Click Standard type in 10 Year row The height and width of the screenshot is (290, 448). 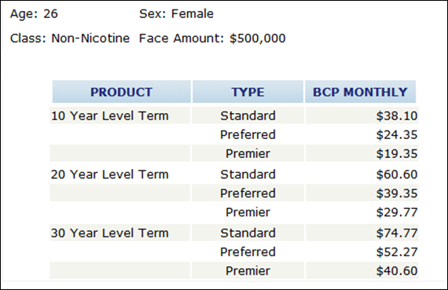pyautogui.click(x=248, y=116)
